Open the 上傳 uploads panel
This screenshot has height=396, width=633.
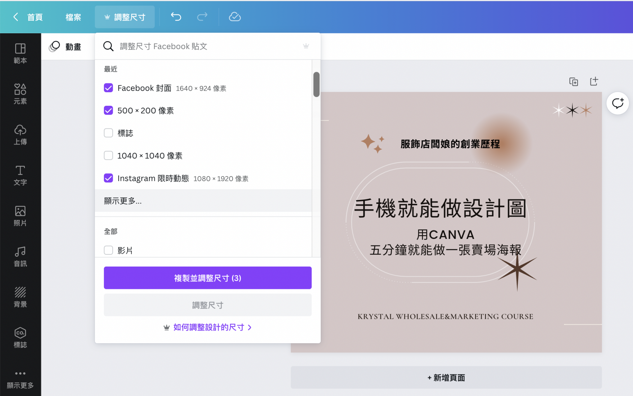[20, 134]
